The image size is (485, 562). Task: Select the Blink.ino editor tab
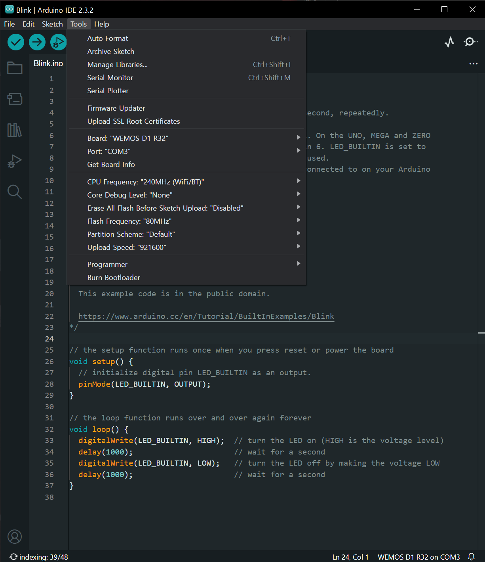[x=48, y=63]
